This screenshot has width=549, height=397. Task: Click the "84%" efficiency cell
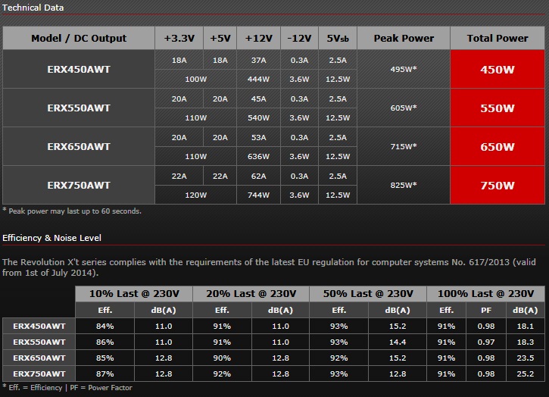pyautogui.click(x=104, y=326)
